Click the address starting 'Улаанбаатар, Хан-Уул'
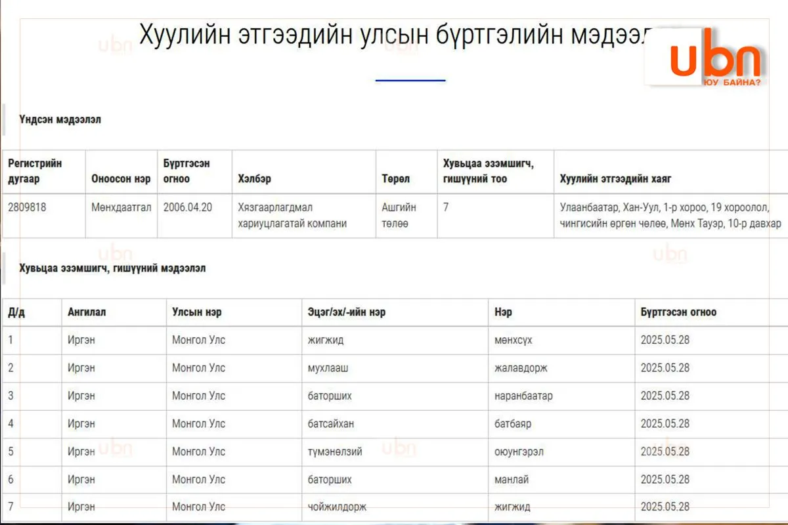Viewport: 788px width, 525px height. pos(670,215)
